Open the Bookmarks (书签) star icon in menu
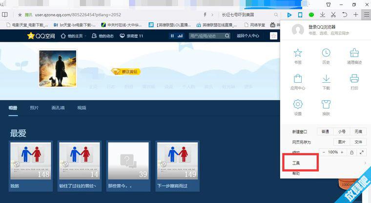 click(x=298, y=53)
